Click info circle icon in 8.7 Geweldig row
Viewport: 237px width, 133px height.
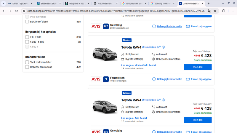pyautogui.click(x=154, y=26)
